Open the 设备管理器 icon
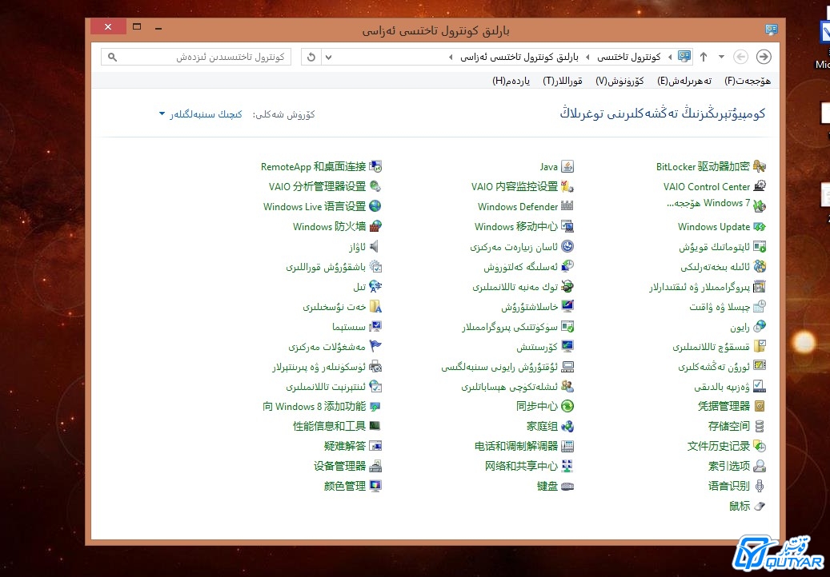Screen dimensions: 830x577 (x=375, y=466)
